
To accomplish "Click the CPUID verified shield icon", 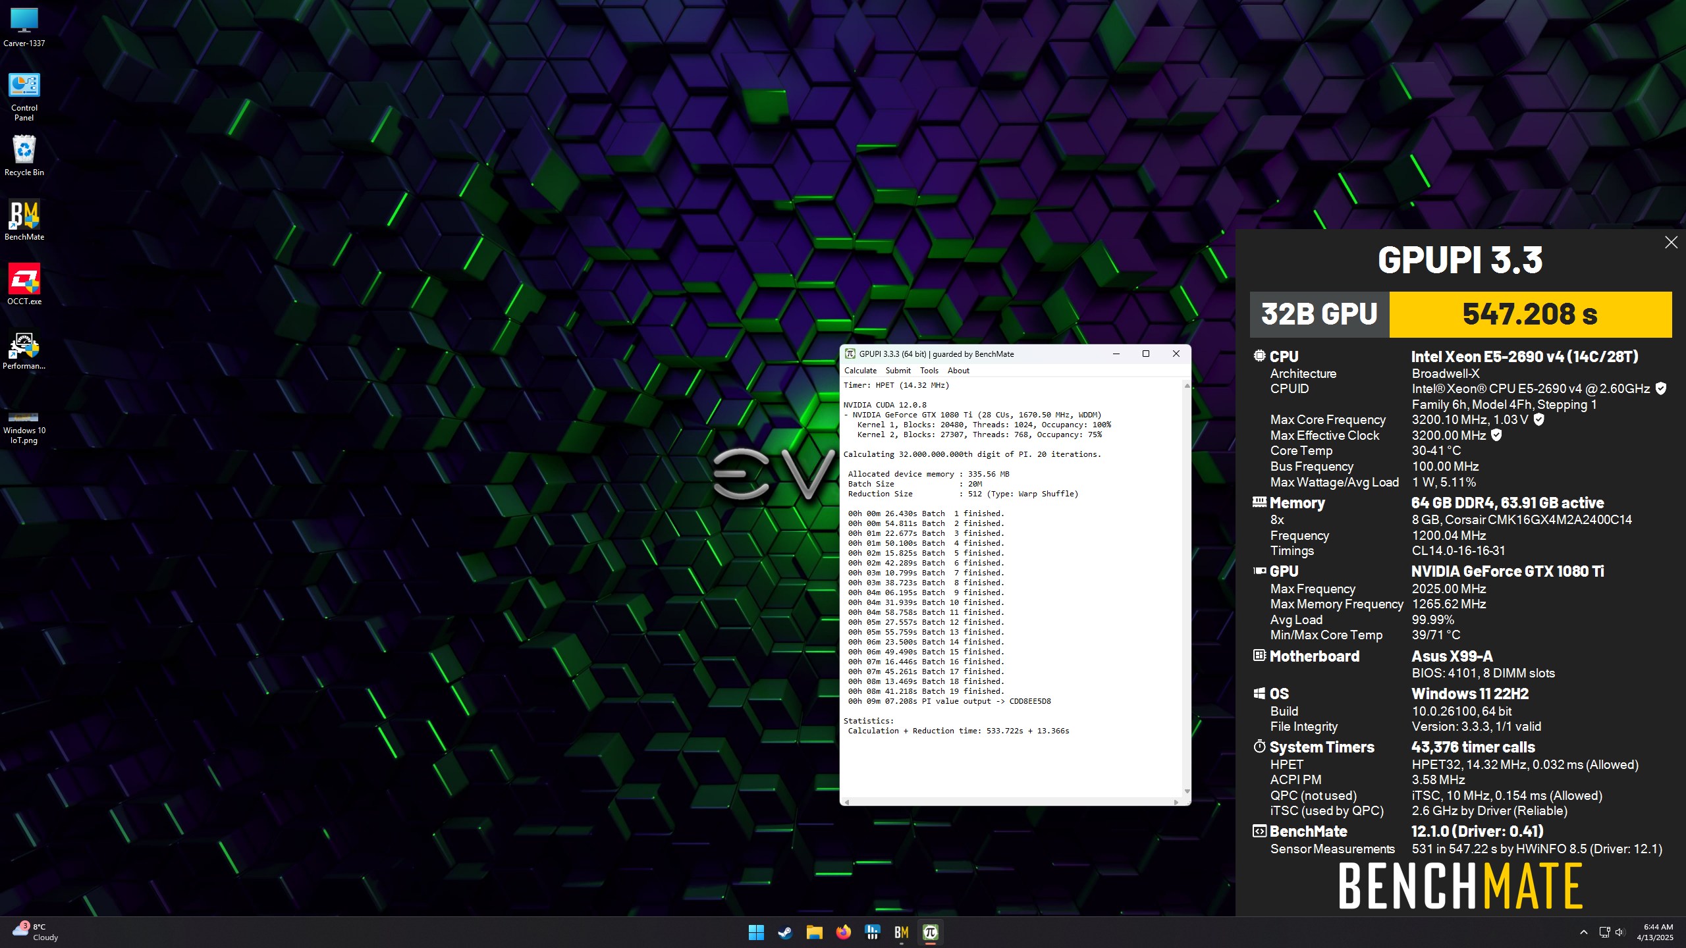I will pos(1661,388).
